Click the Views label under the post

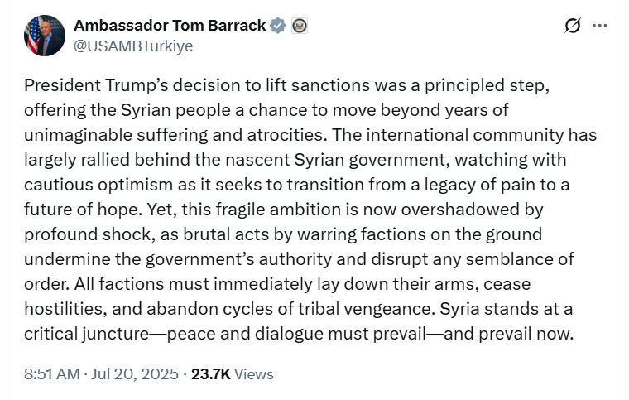[x=254, y=374]
